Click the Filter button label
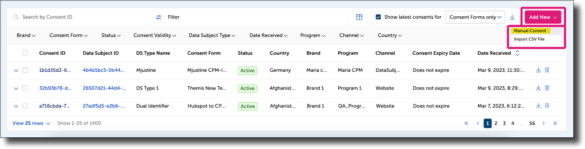Image resolution: width=585 pixels, height=149 pixels. [173, 17]
